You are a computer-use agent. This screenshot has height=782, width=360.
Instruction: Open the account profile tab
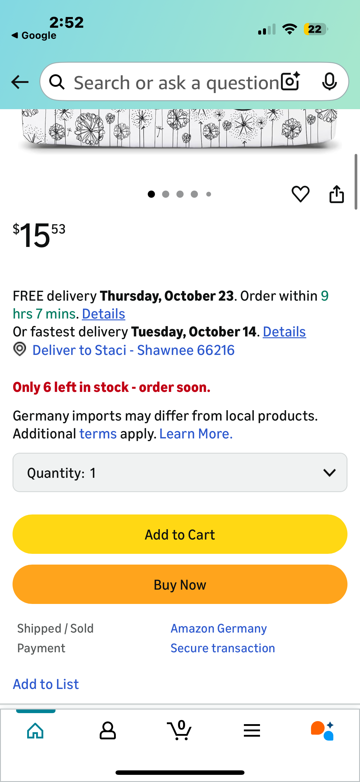pyautogui.click(x=107, y=730)
